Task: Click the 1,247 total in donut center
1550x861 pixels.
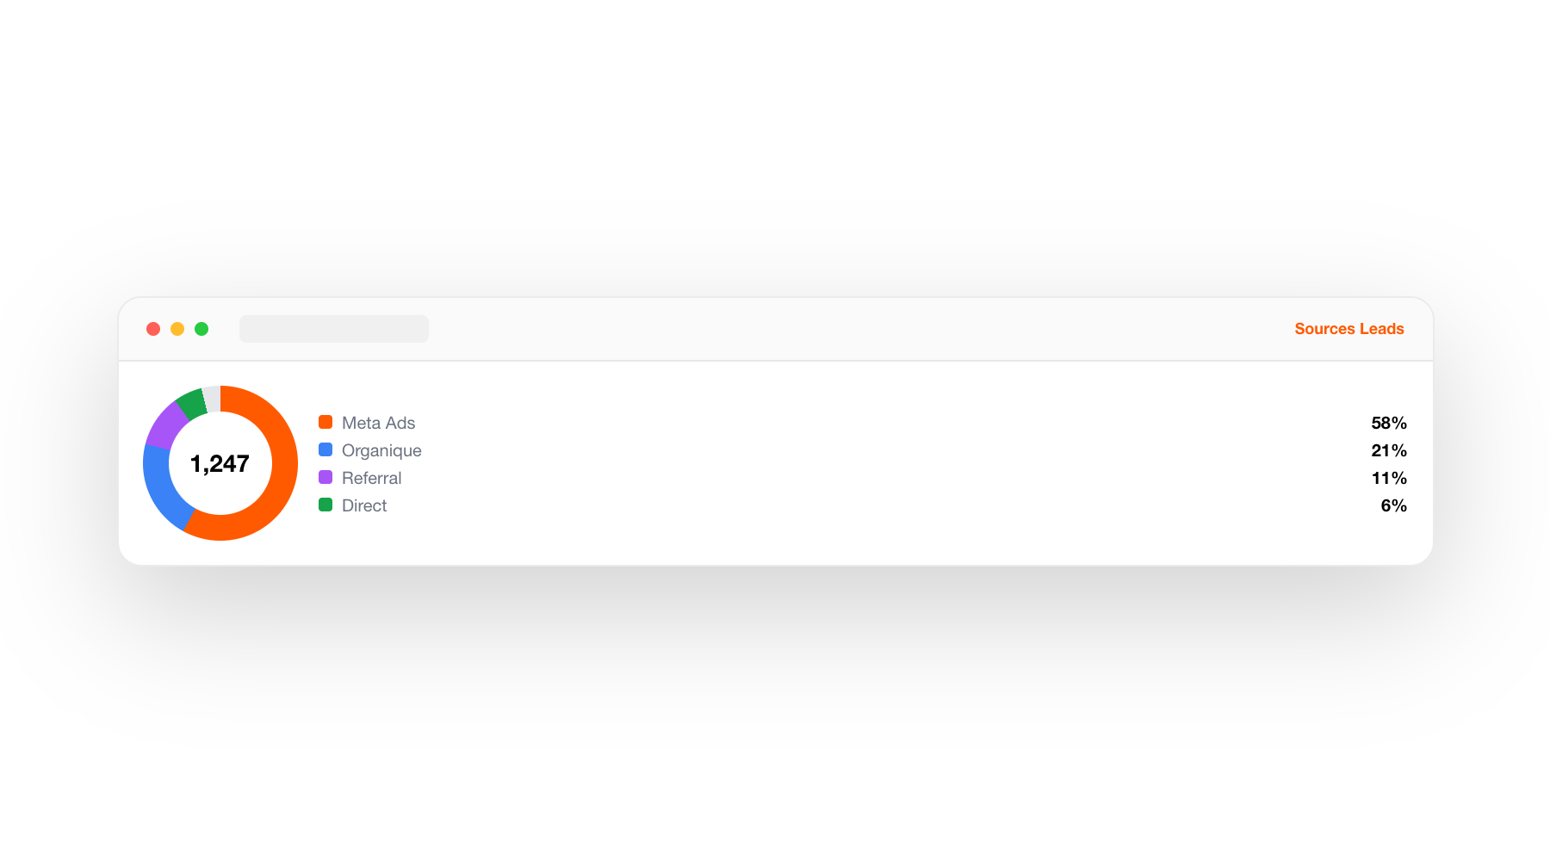Action: (x=220, y=464)
